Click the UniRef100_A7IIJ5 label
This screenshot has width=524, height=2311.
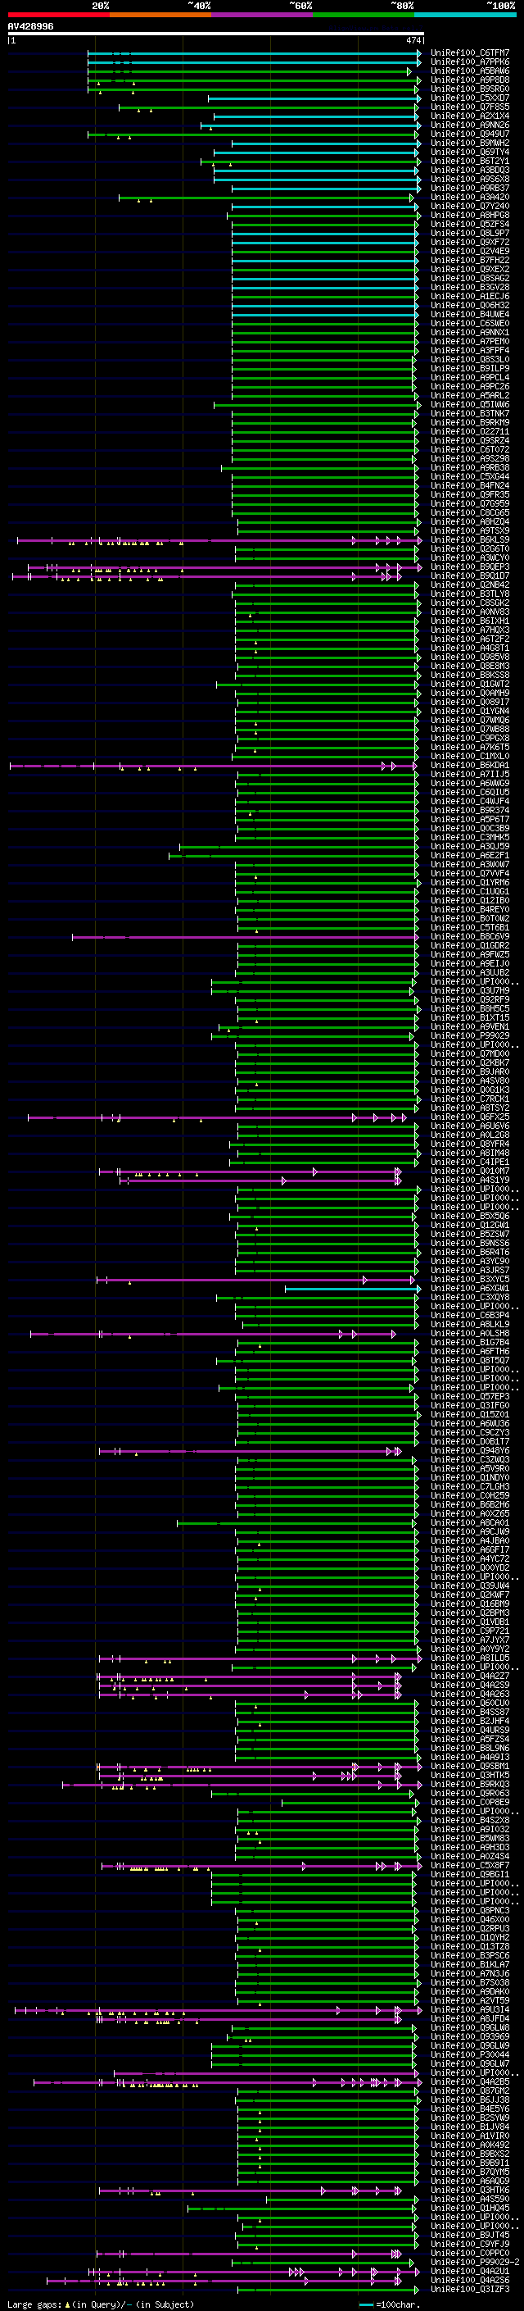tap(469, 774)
